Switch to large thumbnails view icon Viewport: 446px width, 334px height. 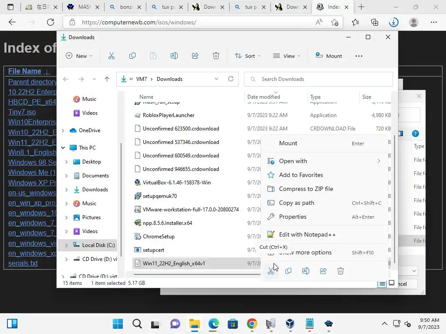coord(392,283)
